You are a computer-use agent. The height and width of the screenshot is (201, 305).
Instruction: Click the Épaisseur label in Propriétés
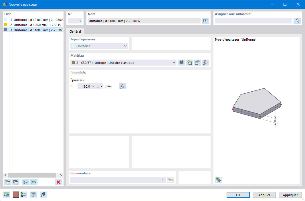click(78, 80)
